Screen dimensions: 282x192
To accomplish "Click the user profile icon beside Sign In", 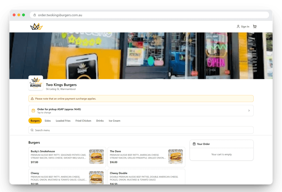I will point(238,26).
